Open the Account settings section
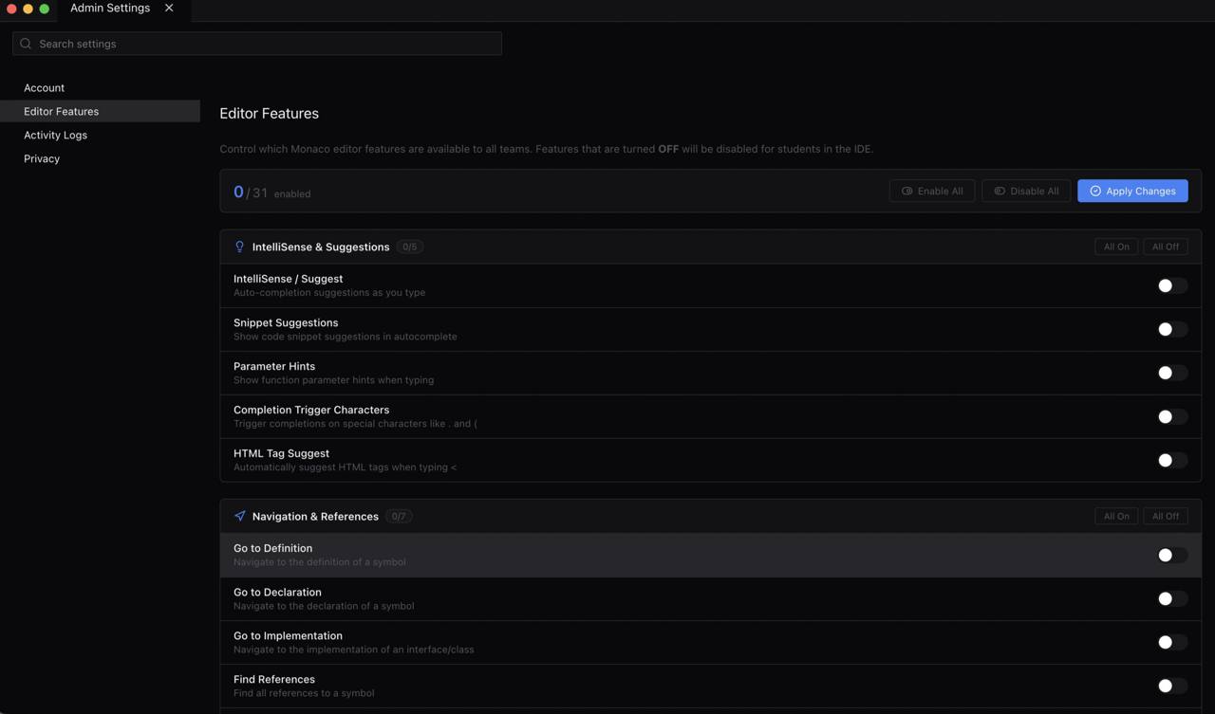 pos(45,88)
